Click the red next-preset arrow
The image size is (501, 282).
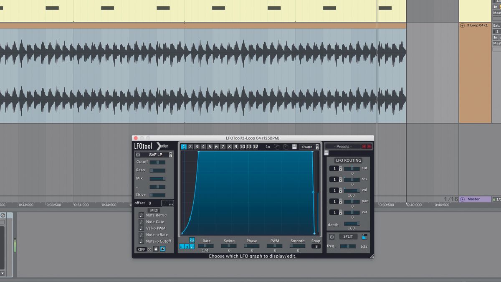369,147
